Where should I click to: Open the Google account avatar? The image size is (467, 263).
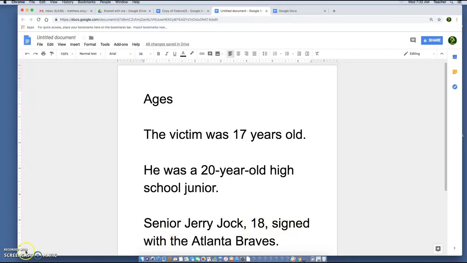[x=452, y=40]
